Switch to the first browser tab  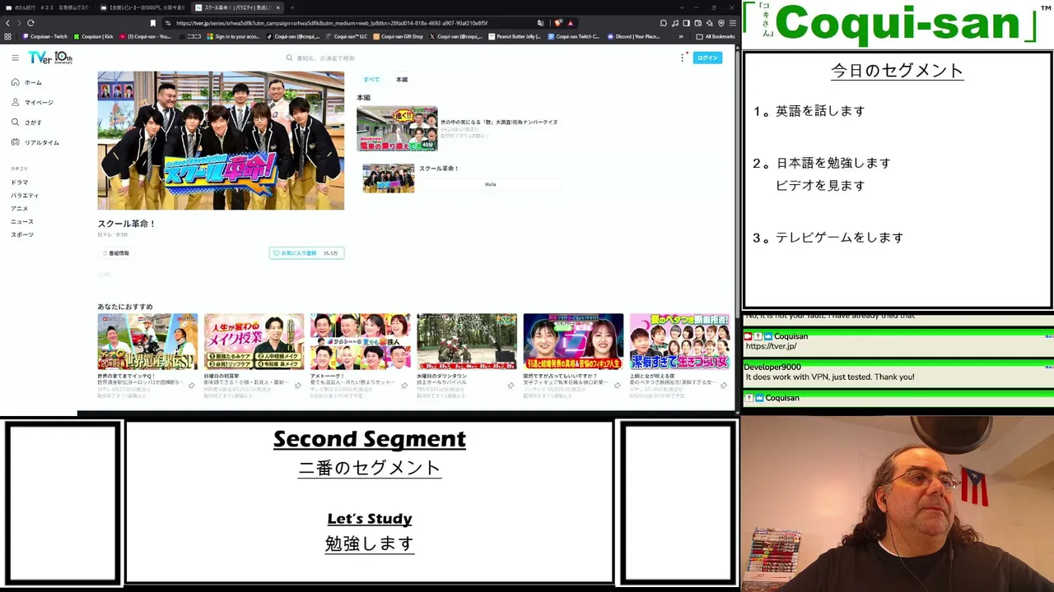tap(48, 7)
